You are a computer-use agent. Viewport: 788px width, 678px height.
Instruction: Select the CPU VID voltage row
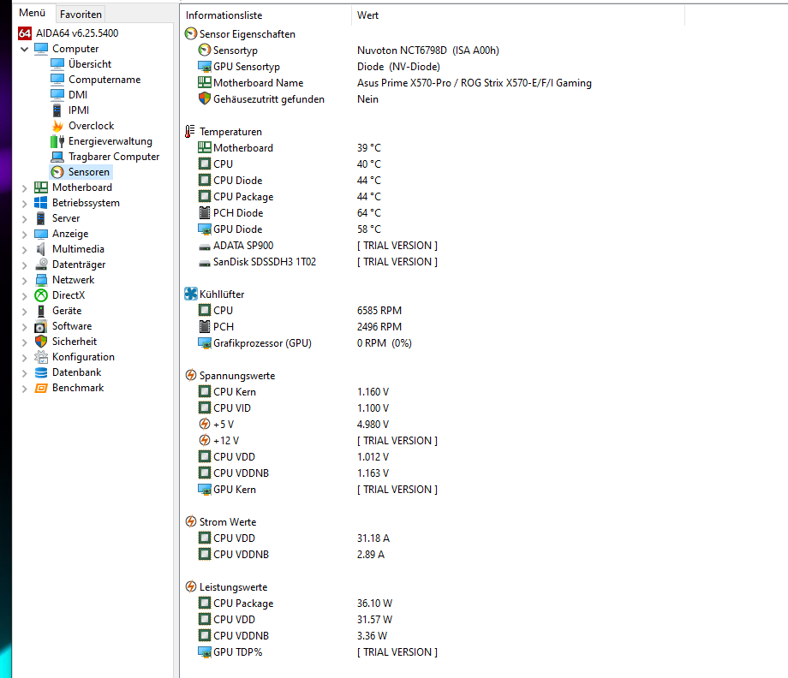coord(294,407)
